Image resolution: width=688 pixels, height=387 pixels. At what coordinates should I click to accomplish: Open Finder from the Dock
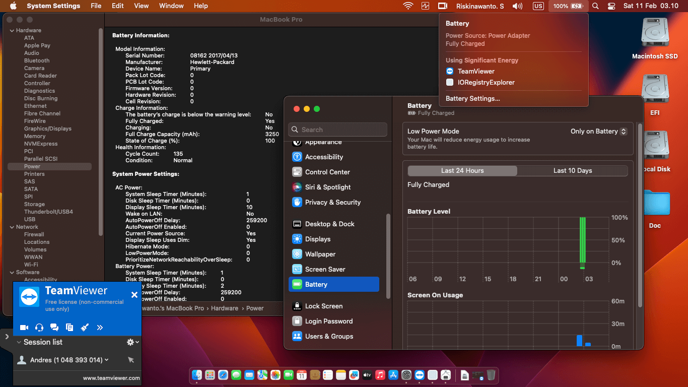point(197,375)
